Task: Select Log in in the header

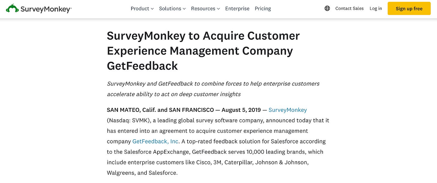Action: [x=375, y=8]
